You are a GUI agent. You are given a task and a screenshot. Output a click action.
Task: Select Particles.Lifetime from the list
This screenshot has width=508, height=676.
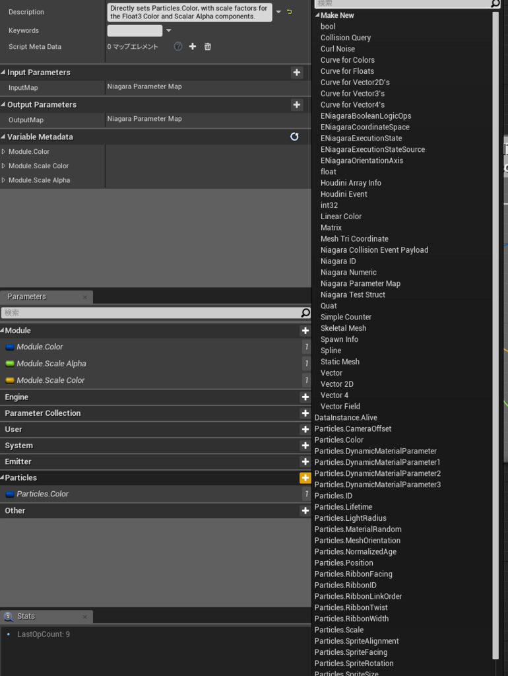point(344,507)
